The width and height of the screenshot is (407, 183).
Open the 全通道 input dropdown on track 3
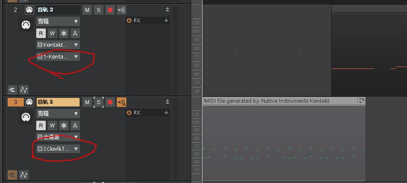coord(58,137)
